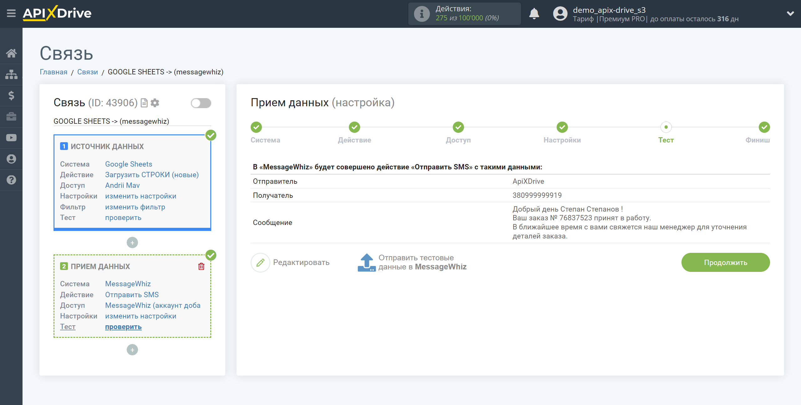
Task: Expand the account dropdown chevron
Action: 790,13
